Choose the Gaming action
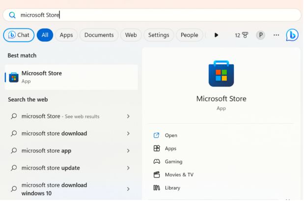This screenshot has width=304, height=201. coord(173,162)
